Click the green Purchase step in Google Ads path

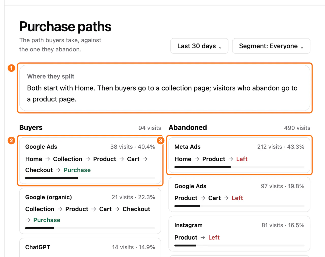pos(77,170)
